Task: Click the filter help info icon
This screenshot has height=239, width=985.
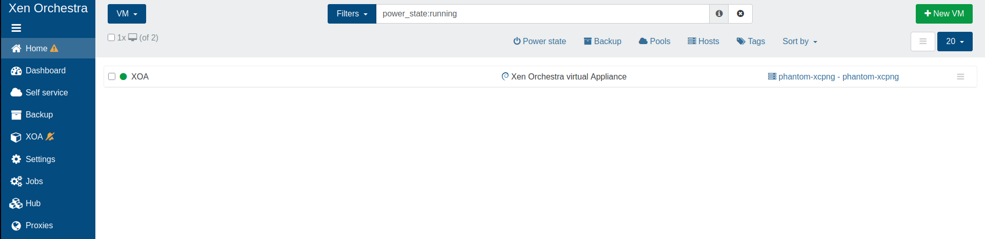Action: pyautogui.click(x=719, y=14)
